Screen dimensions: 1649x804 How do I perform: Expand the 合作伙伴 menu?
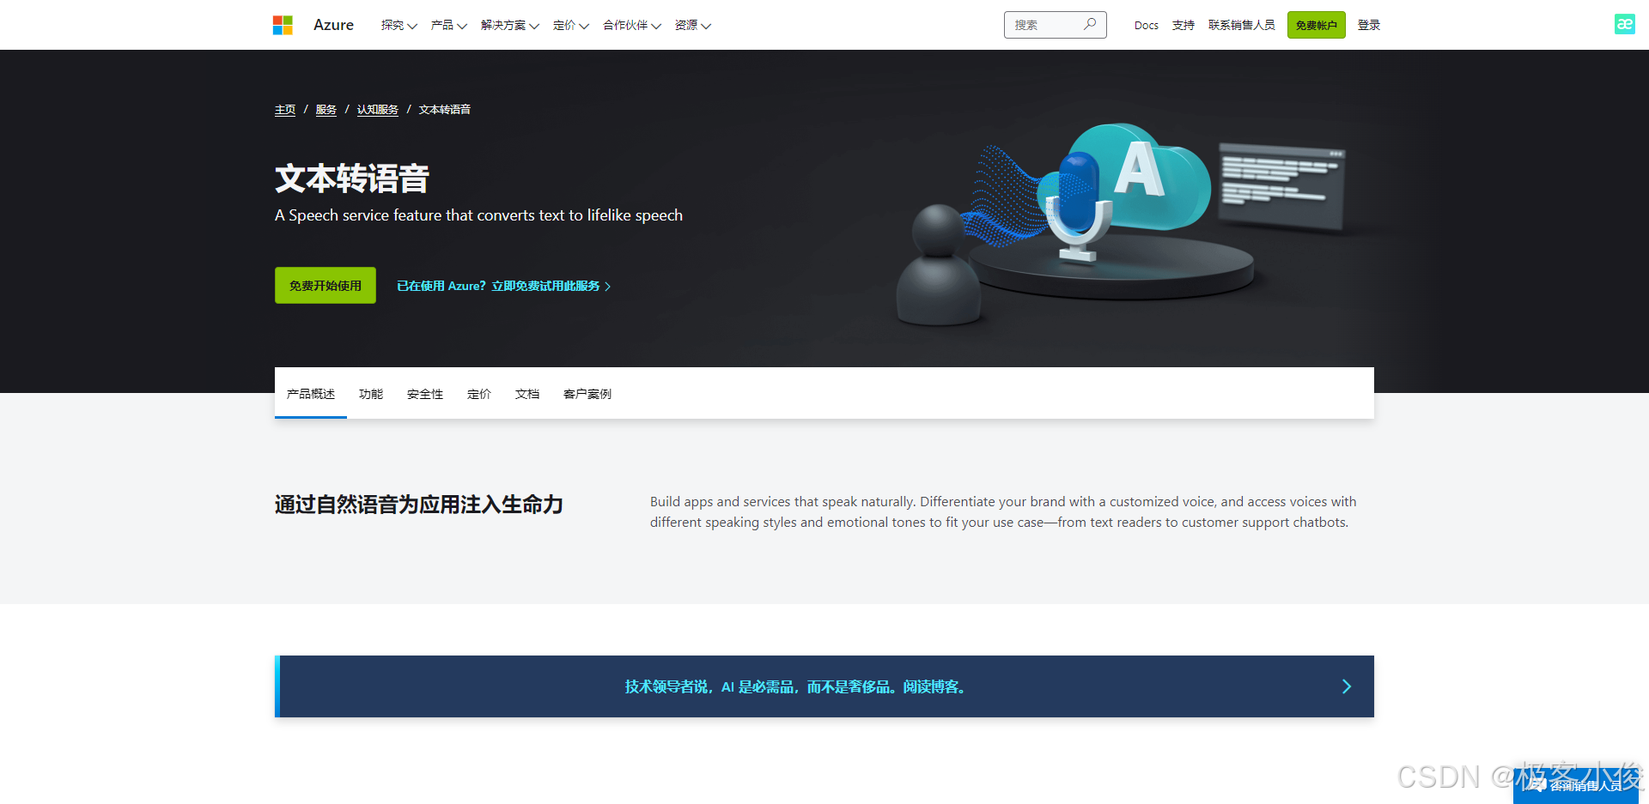(632, 25)
